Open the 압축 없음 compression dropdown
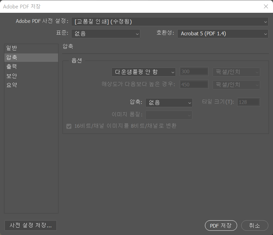Viewport: 273px width, 235px height. click(169, 103)
